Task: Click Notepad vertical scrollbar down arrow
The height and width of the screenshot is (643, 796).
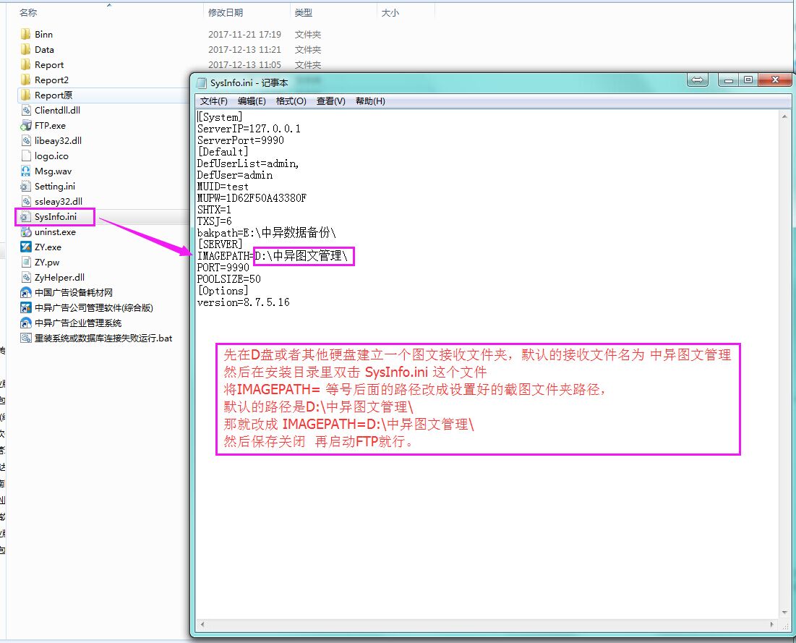Action: [x=784, y=613]
